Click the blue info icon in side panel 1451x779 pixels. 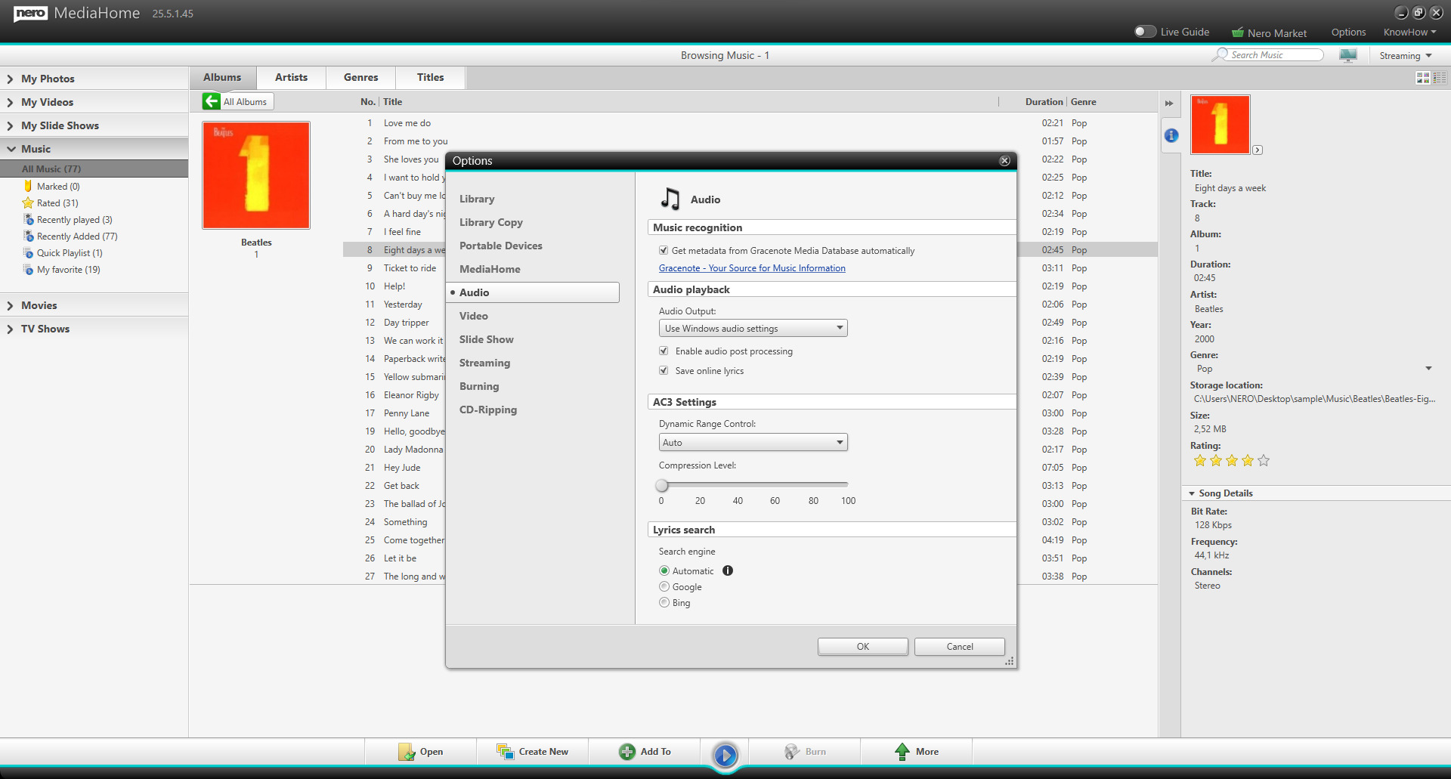(x=1171, y=136)
